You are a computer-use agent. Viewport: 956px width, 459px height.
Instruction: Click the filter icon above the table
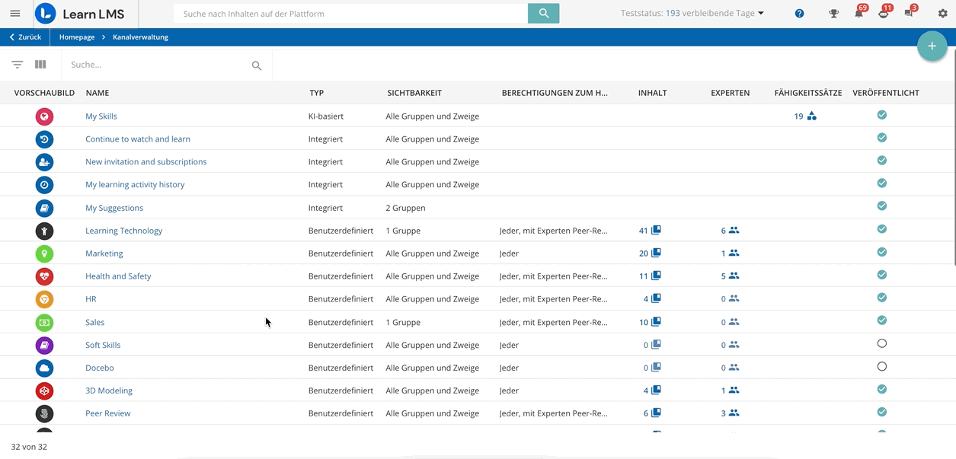18,65
